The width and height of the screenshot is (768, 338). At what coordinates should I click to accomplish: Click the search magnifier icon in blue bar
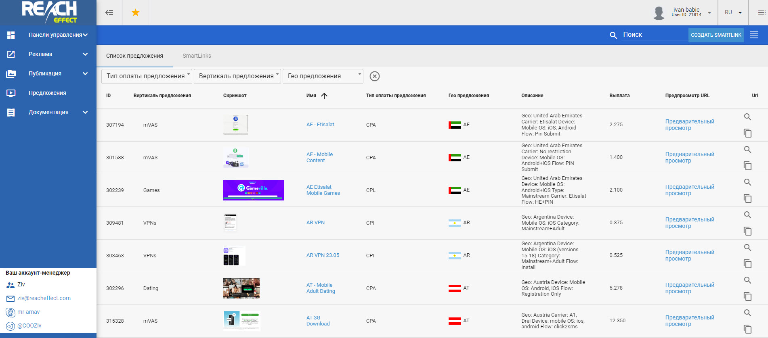tap(613, 35)
